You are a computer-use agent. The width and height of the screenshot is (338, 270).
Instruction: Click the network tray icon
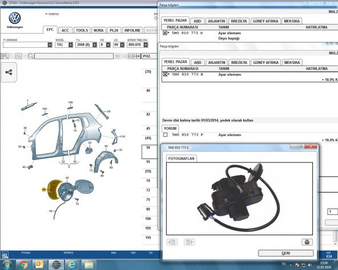point(304,265)
